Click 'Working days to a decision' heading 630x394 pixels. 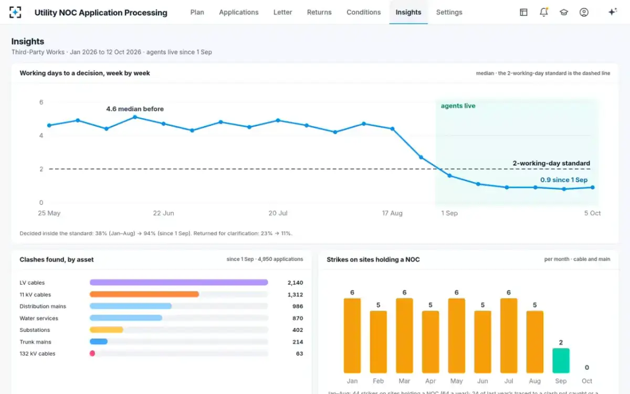tap(85, 73)
